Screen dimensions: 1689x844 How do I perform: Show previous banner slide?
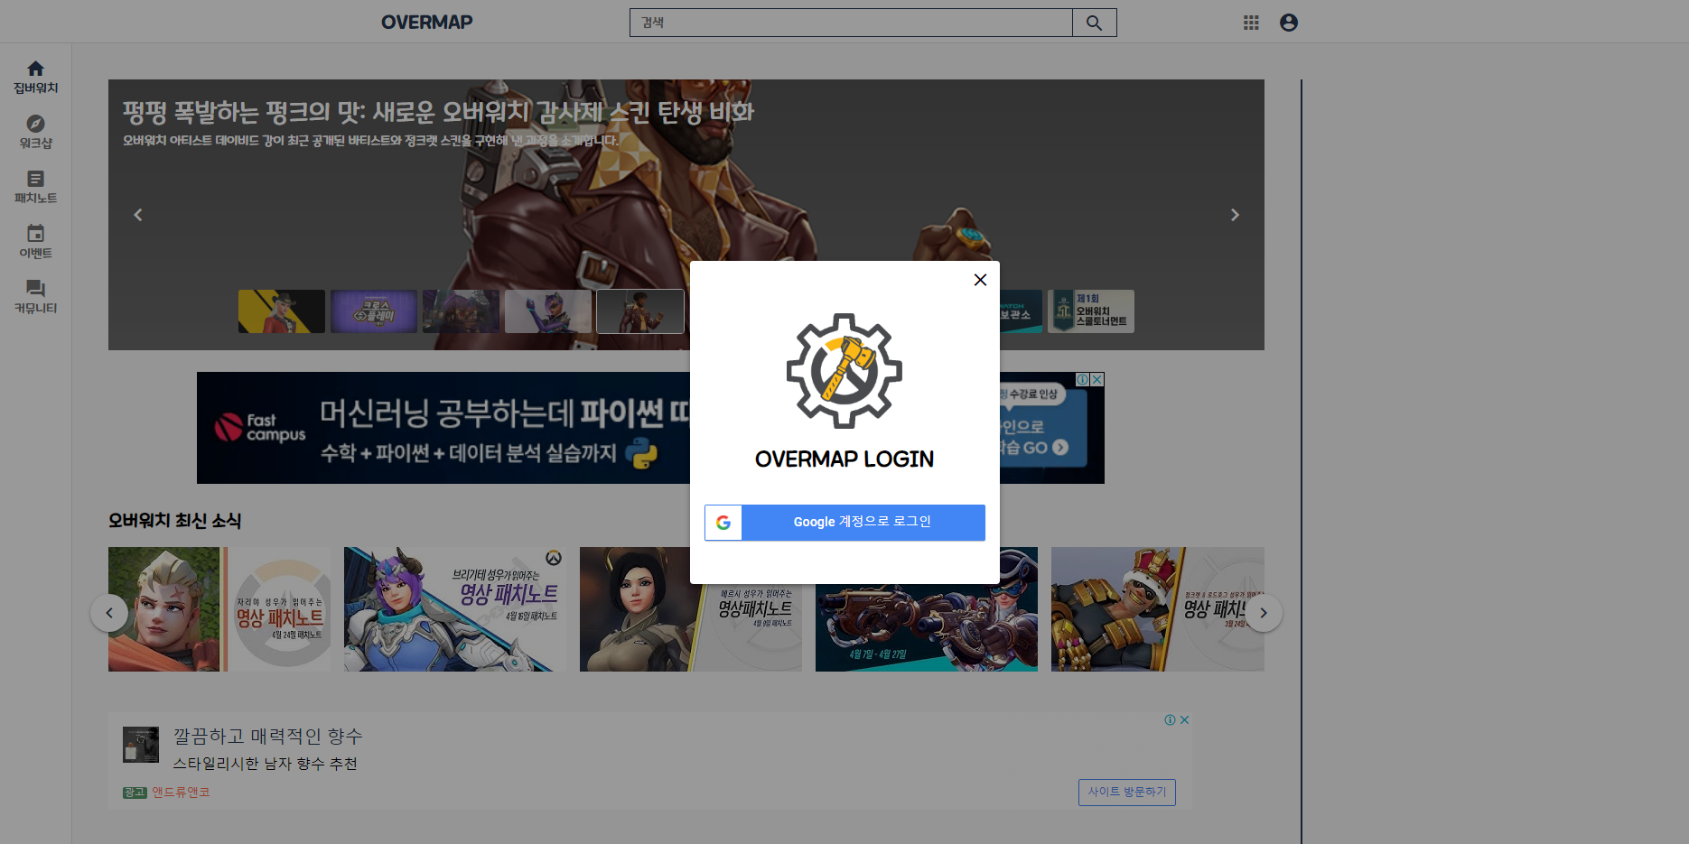138,215
